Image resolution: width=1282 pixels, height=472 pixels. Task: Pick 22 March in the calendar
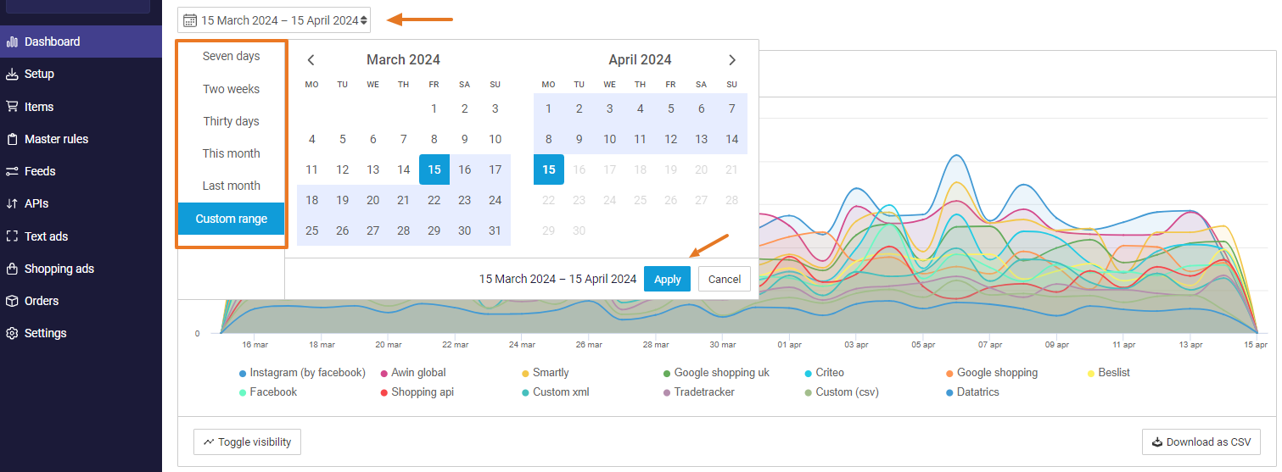(x=434, y=200)
